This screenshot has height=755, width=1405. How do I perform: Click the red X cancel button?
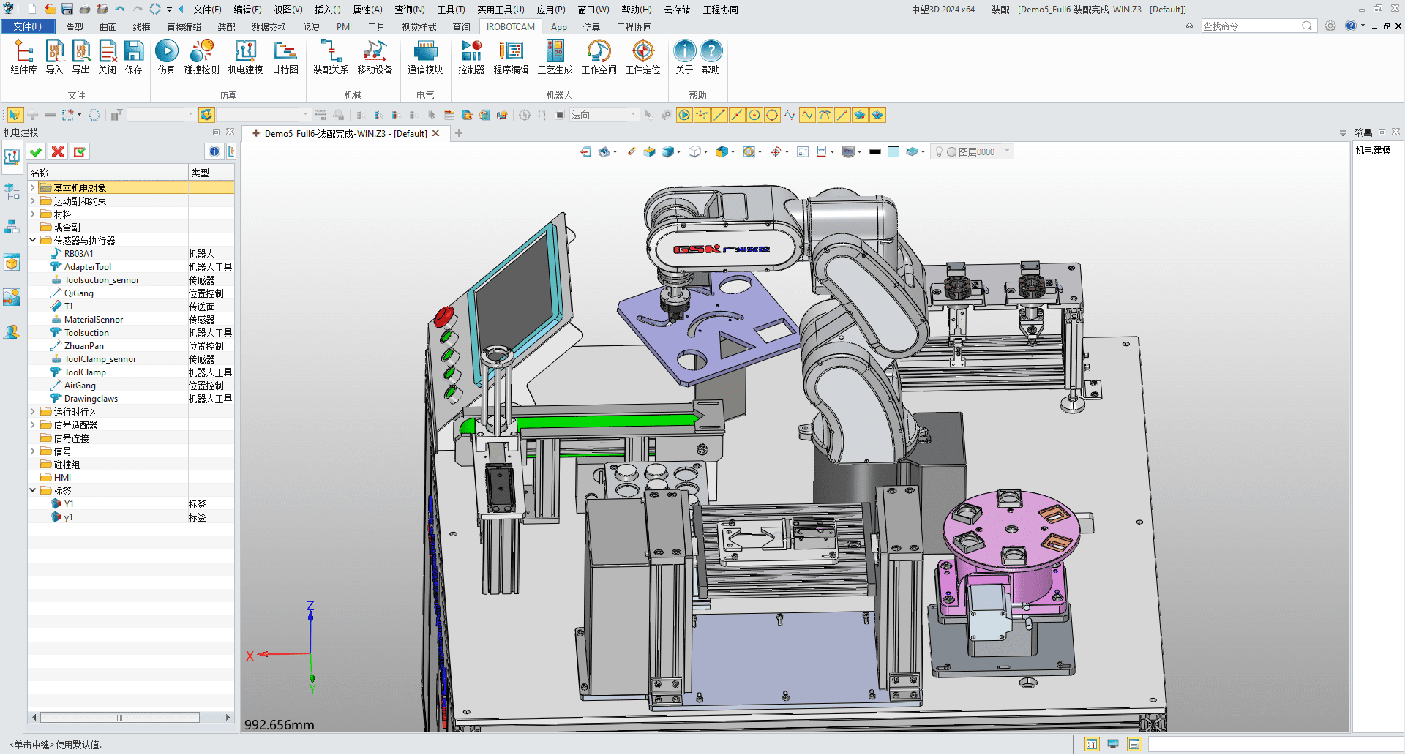[58, 151]
